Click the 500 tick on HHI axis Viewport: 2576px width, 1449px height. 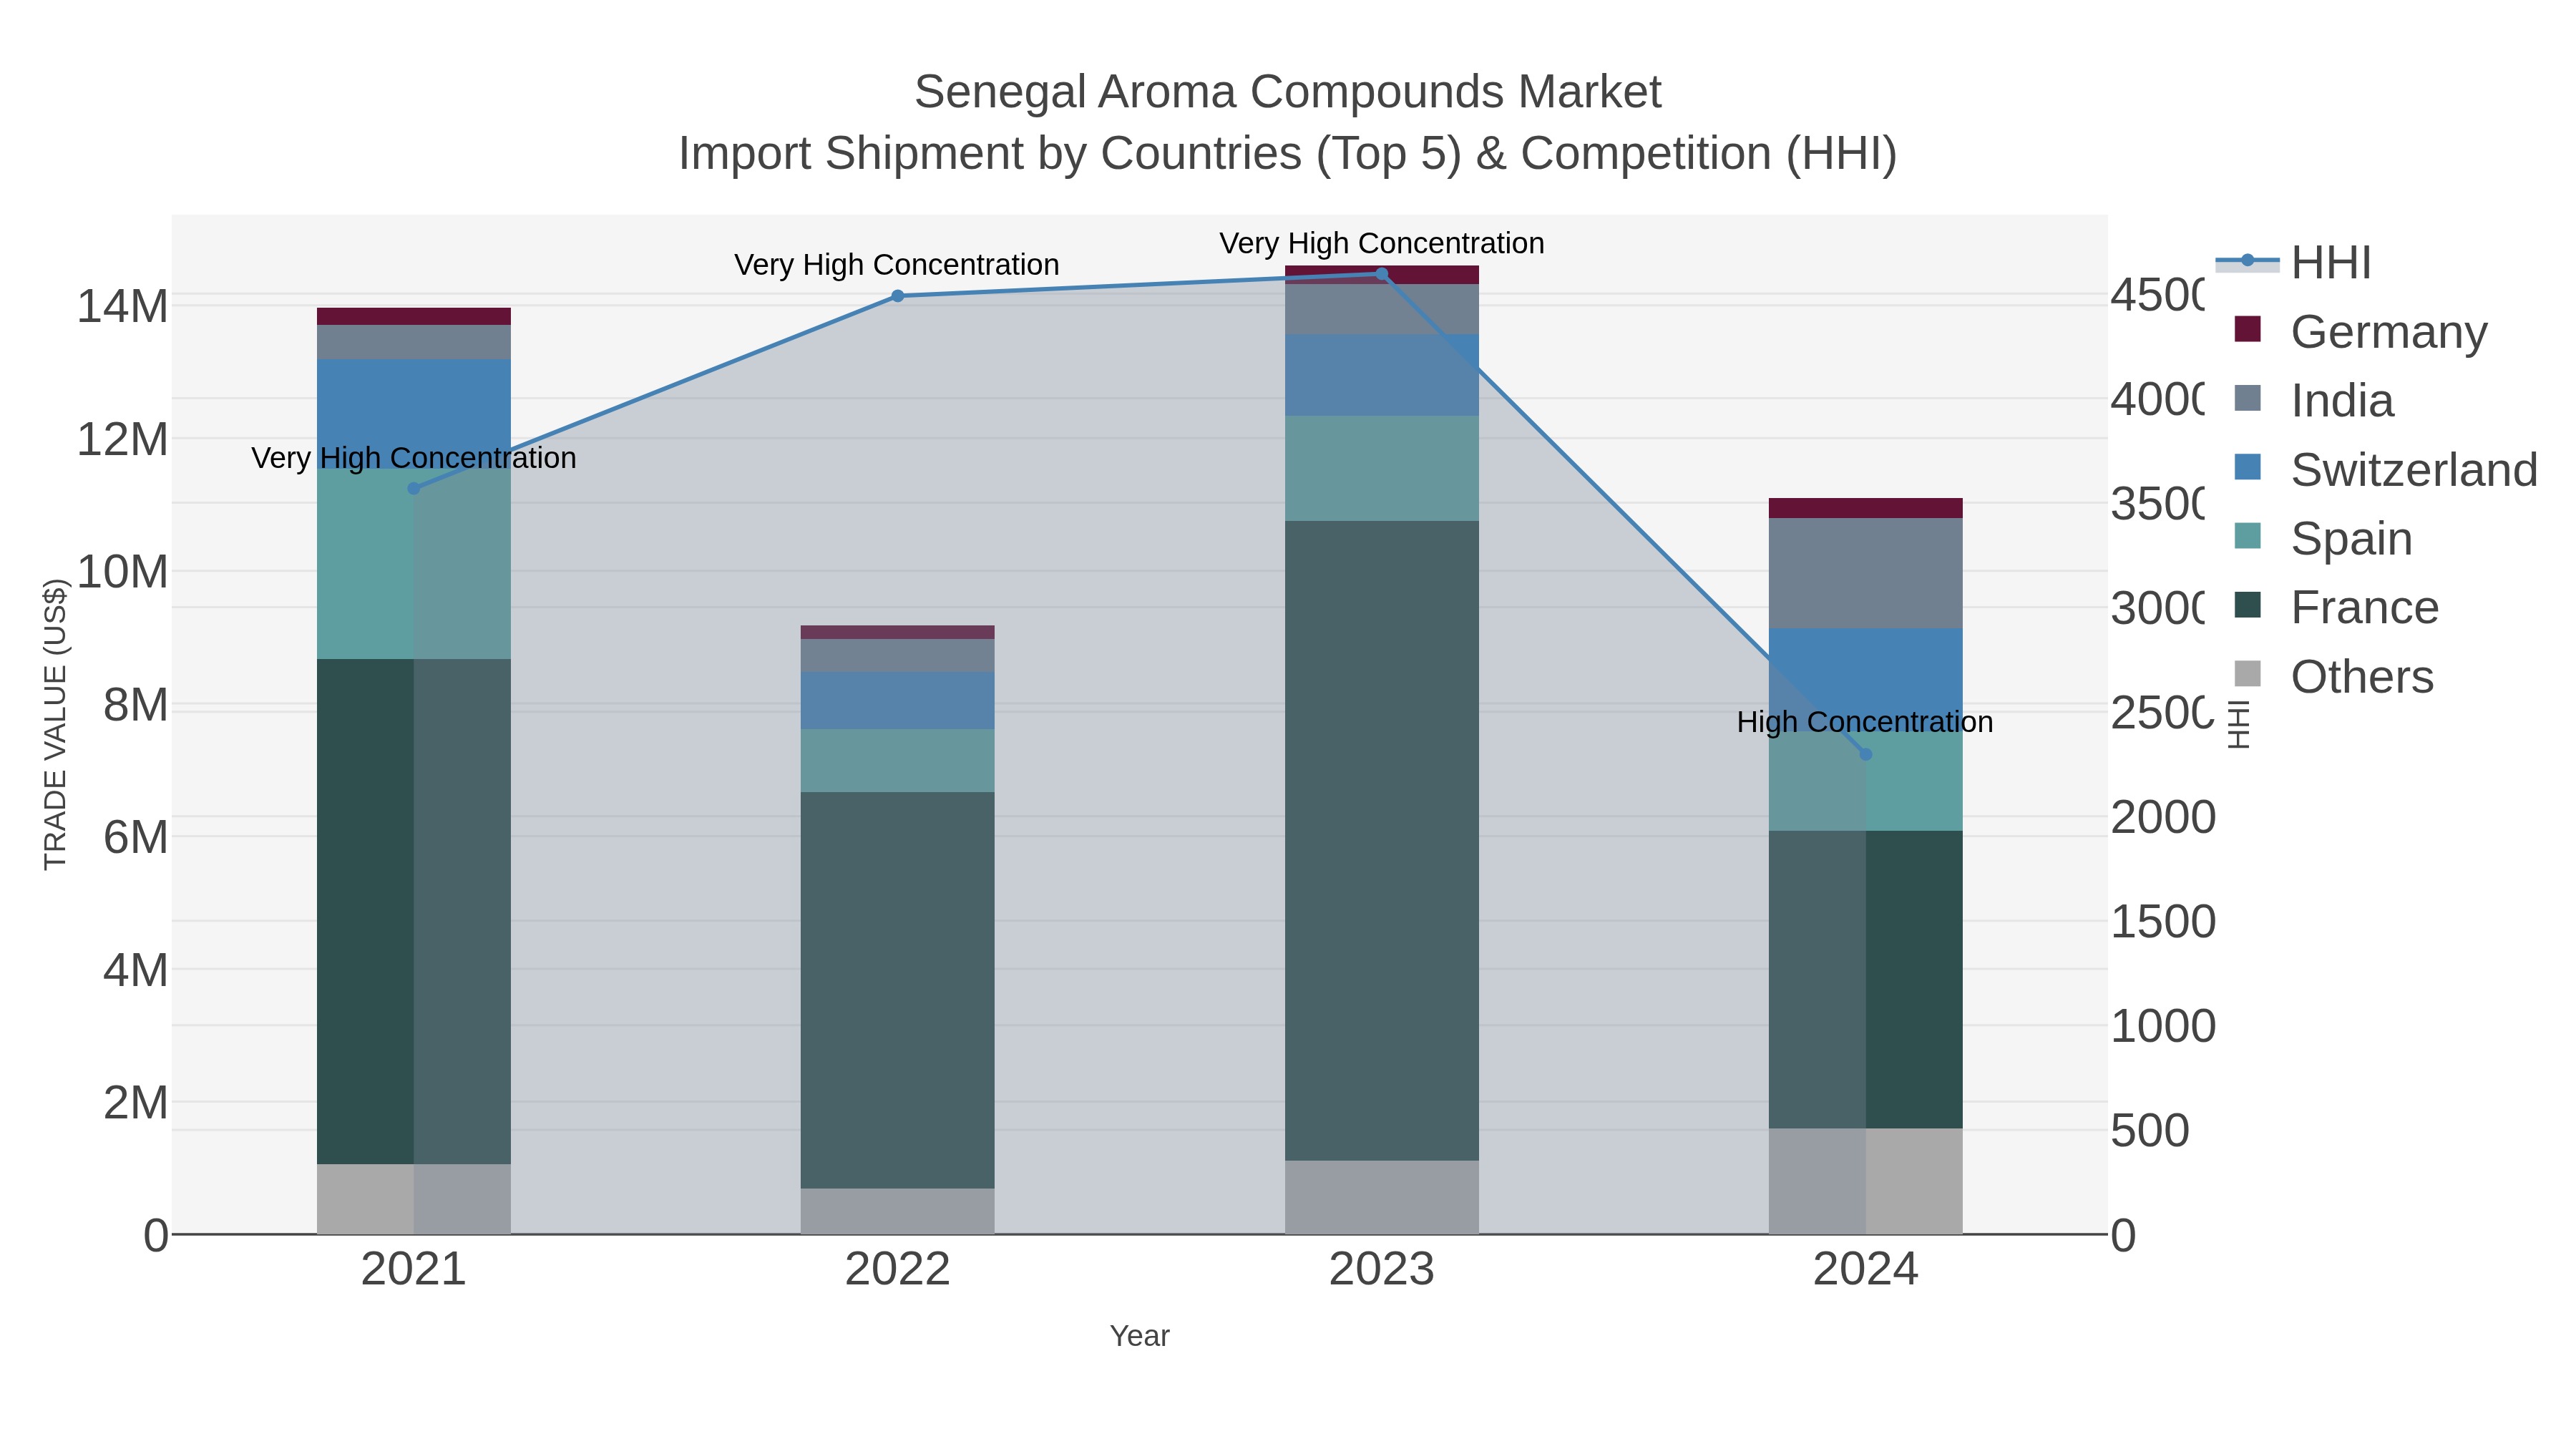pyautogui.click(x=2150, y=1131)
